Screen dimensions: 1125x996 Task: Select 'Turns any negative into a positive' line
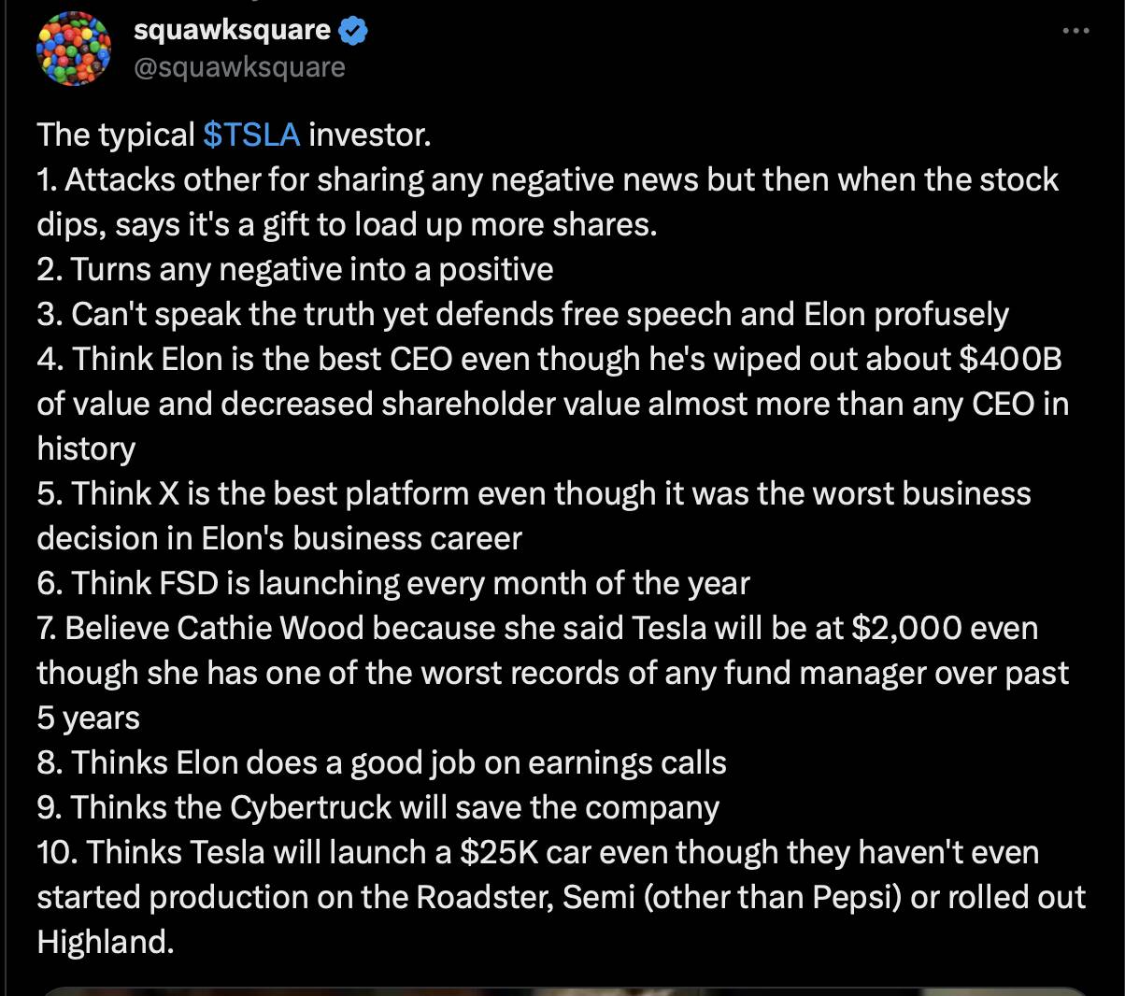295,269
